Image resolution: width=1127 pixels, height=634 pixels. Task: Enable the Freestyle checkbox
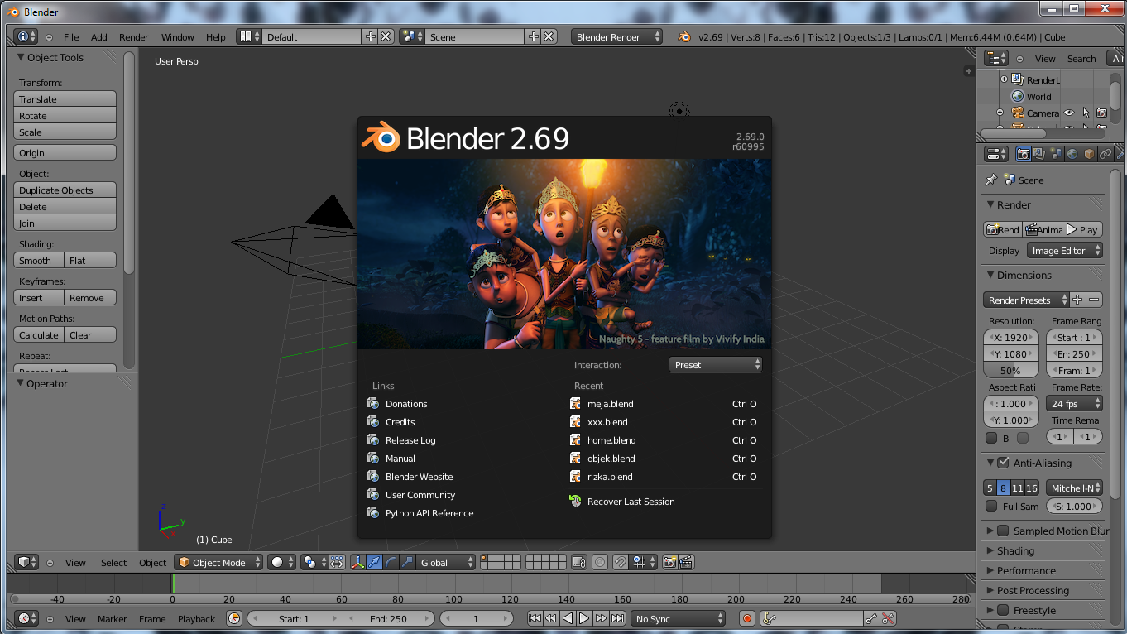(1003, 610)
